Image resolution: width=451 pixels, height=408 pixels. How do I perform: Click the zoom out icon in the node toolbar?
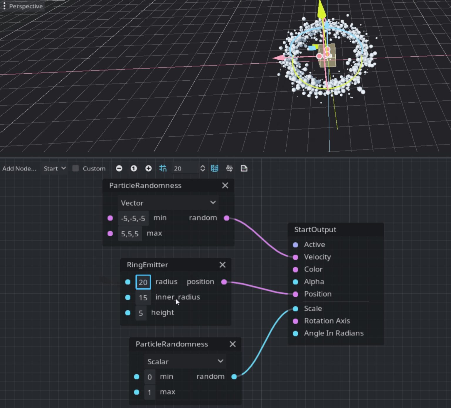[119, 168]
